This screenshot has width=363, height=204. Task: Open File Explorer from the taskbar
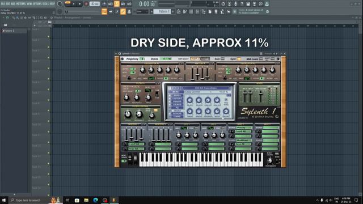86,200
